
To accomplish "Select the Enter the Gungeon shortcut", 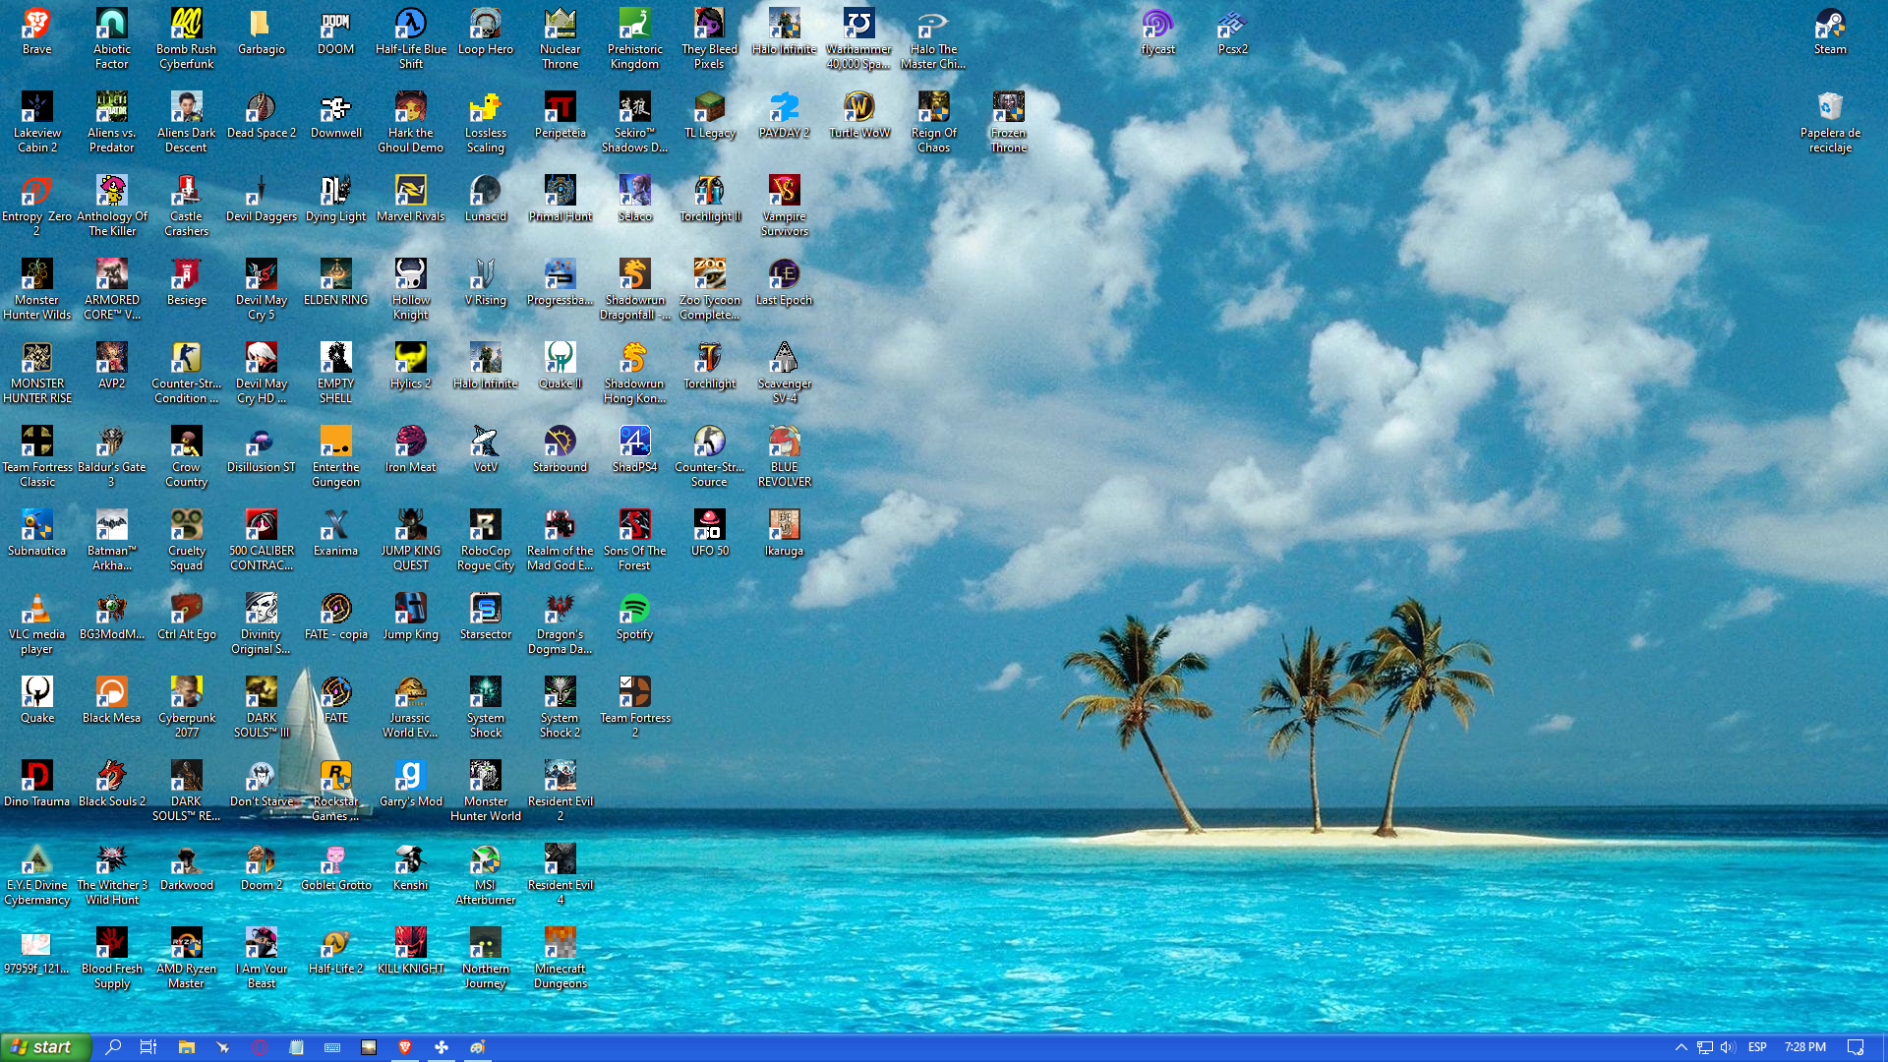I will (x=336, y=456).
